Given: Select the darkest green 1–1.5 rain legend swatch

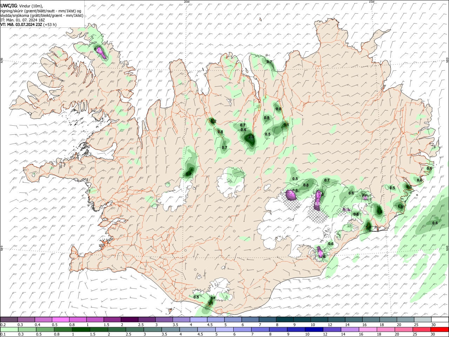Looking at the screenshot, I should [x=81, y=329].
